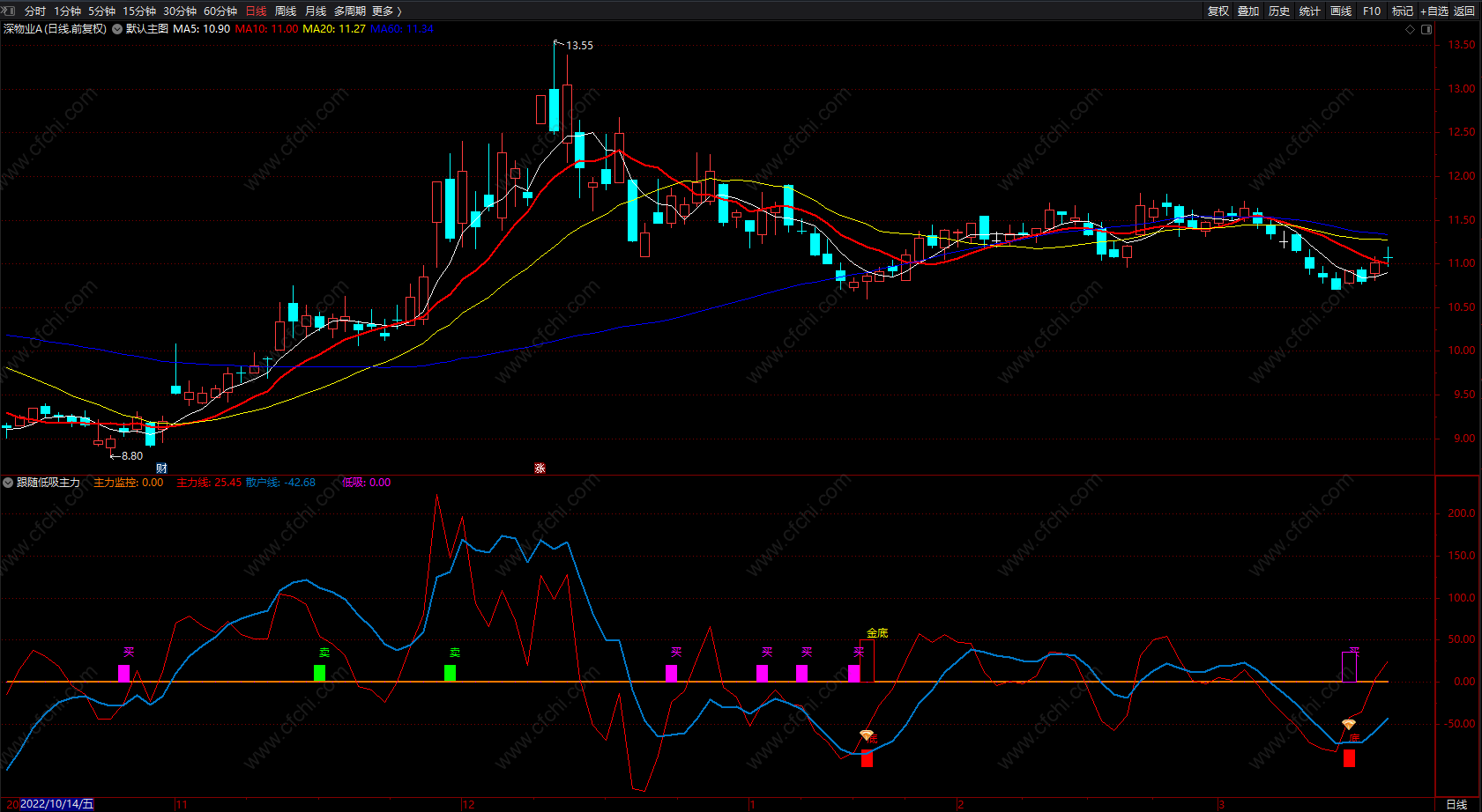
Task: Click the 日线 label at bottom-right corner
Action: pyautogui.click(x=1456, y=804)
